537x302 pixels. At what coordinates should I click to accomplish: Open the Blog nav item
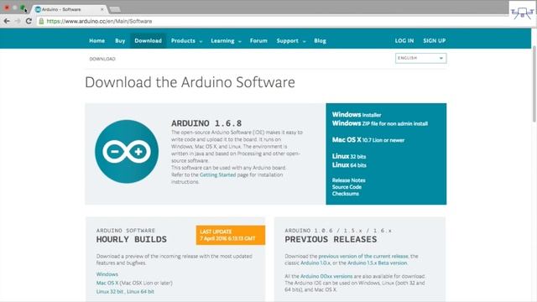(x=320, y=41)
